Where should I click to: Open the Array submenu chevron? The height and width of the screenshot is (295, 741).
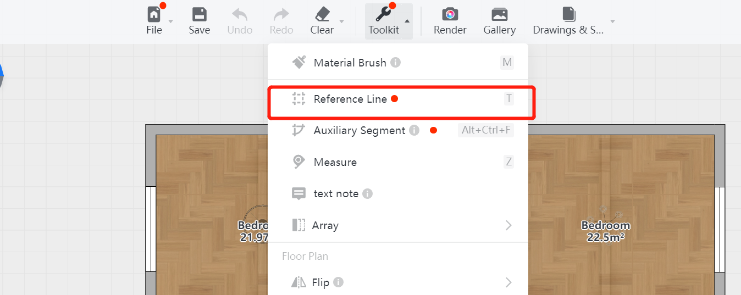(x=508, y=225)
